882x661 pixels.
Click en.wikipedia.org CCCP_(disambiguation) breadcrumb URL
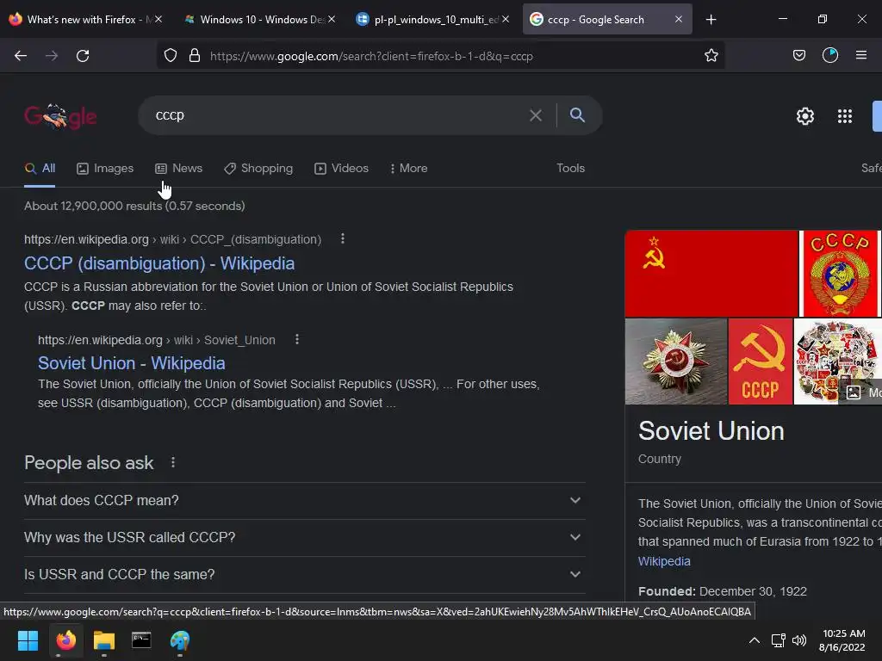point(172,239)
